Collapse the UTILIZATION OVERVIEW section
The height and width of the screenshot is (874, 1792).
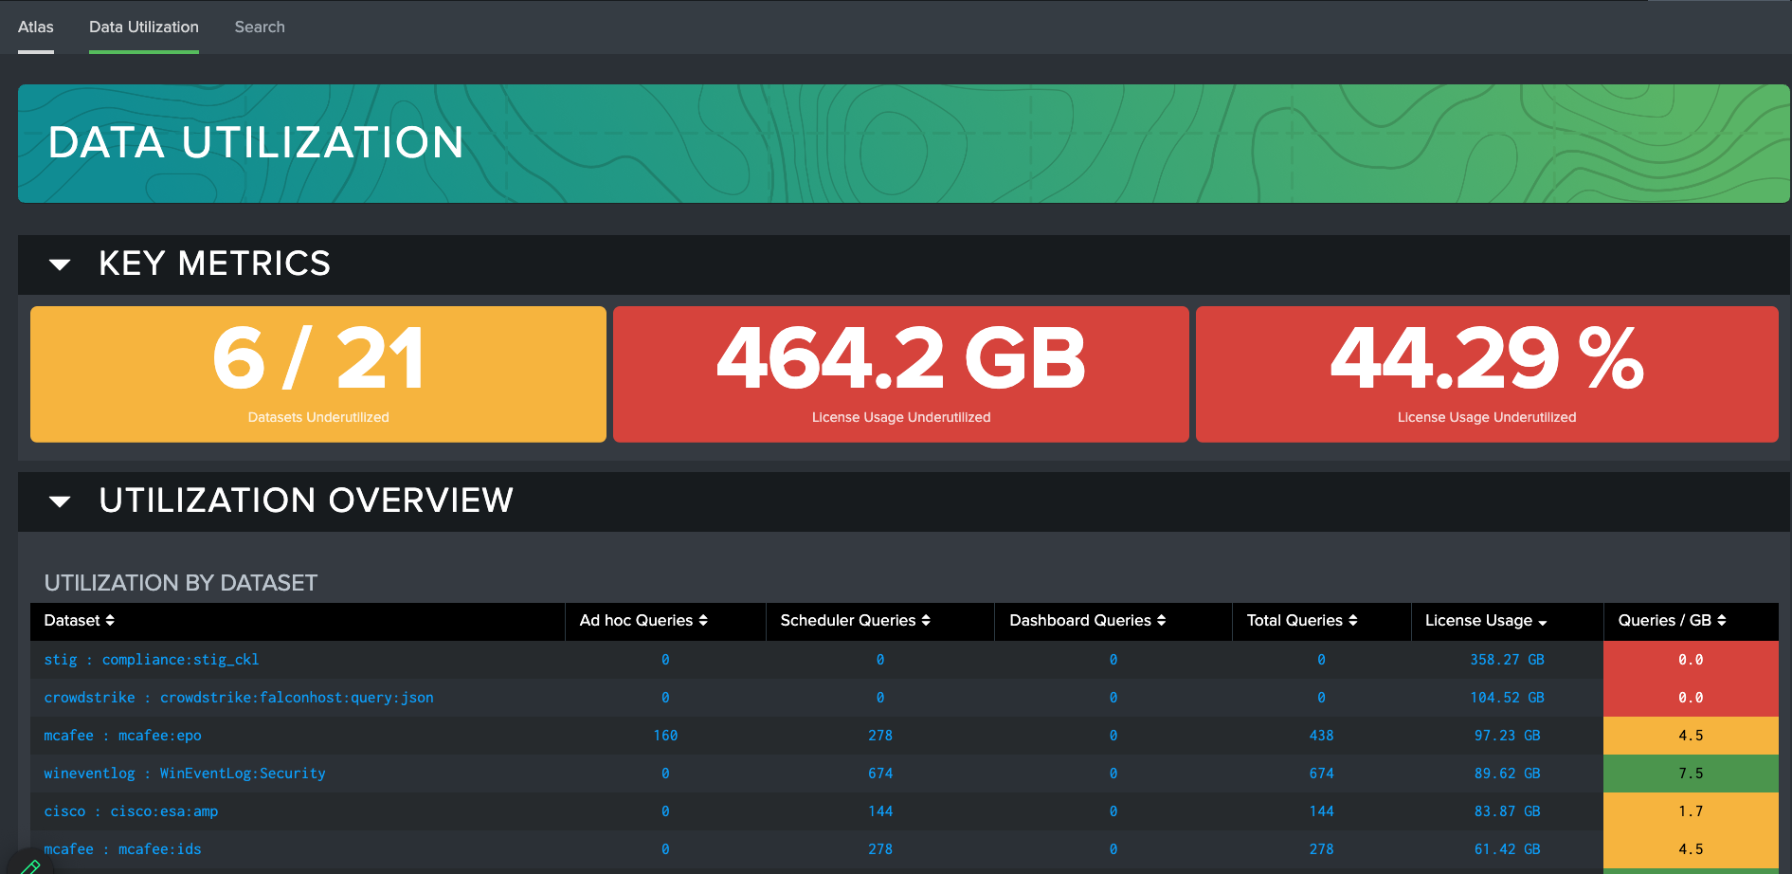pos(59,501)
